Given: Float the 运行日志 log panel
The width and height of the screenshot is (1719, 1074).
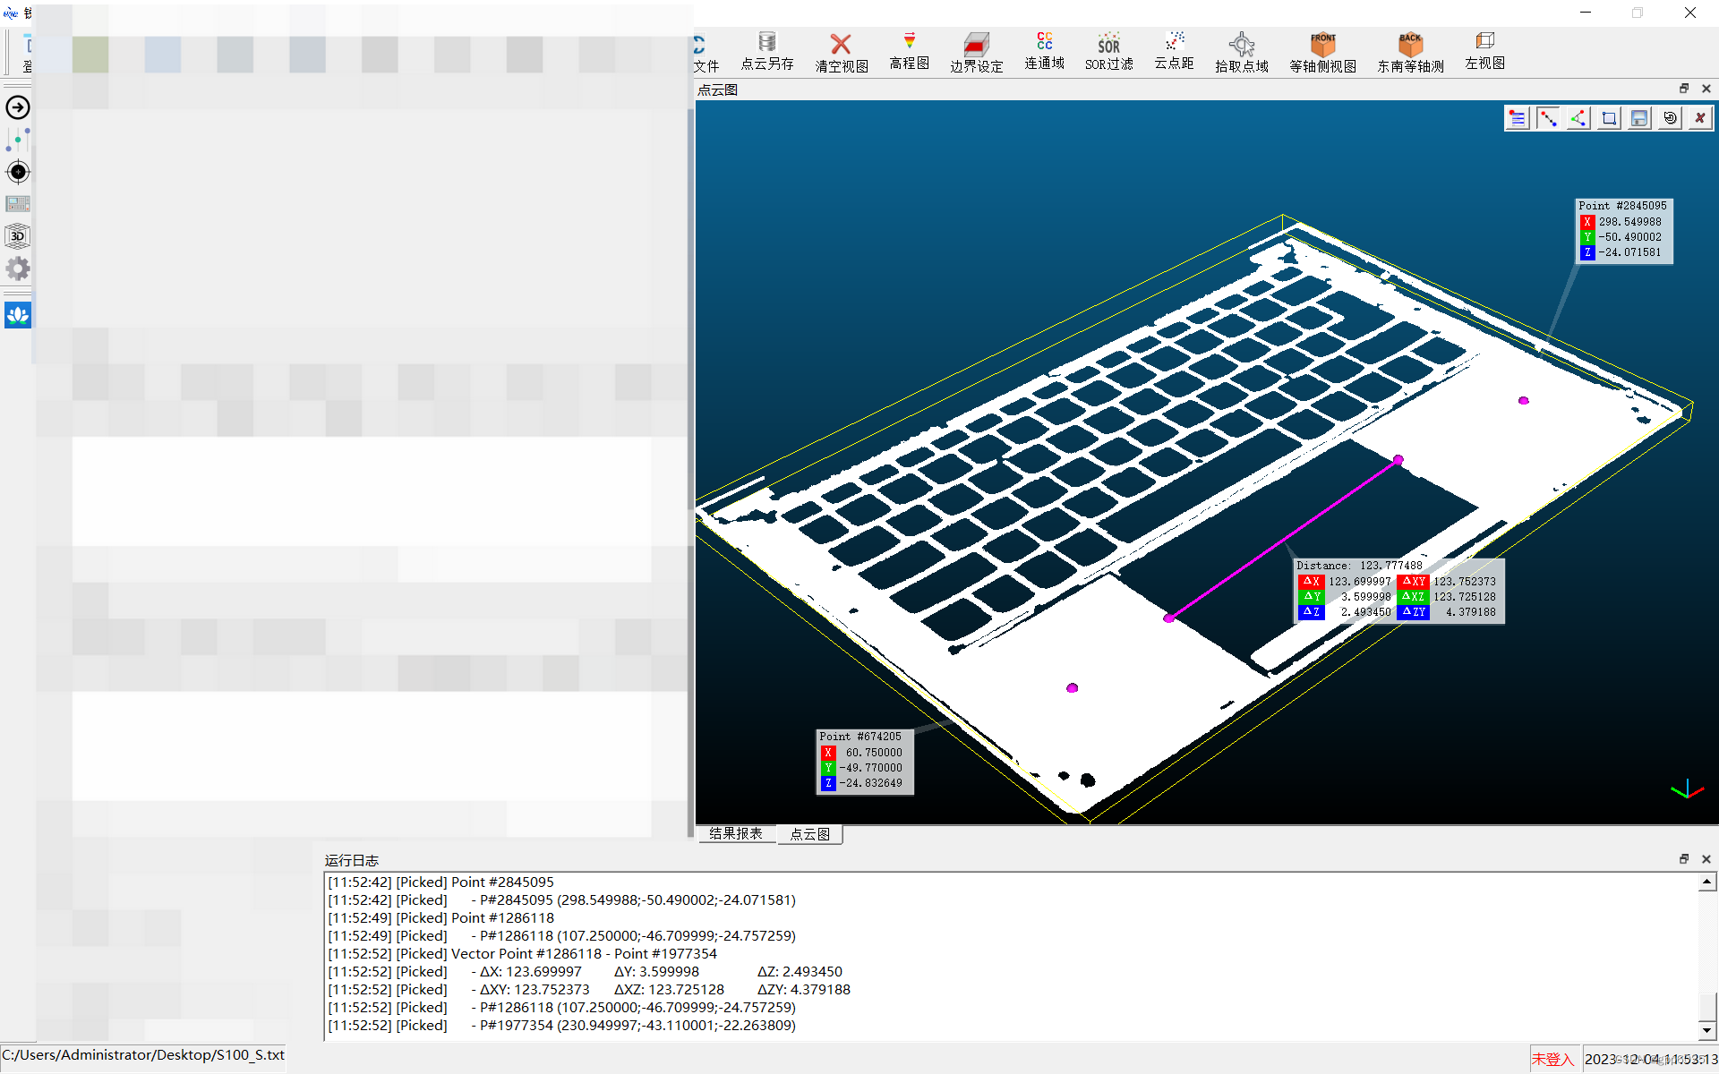Looking at the screenshot, I should [x=1683, y=859].
